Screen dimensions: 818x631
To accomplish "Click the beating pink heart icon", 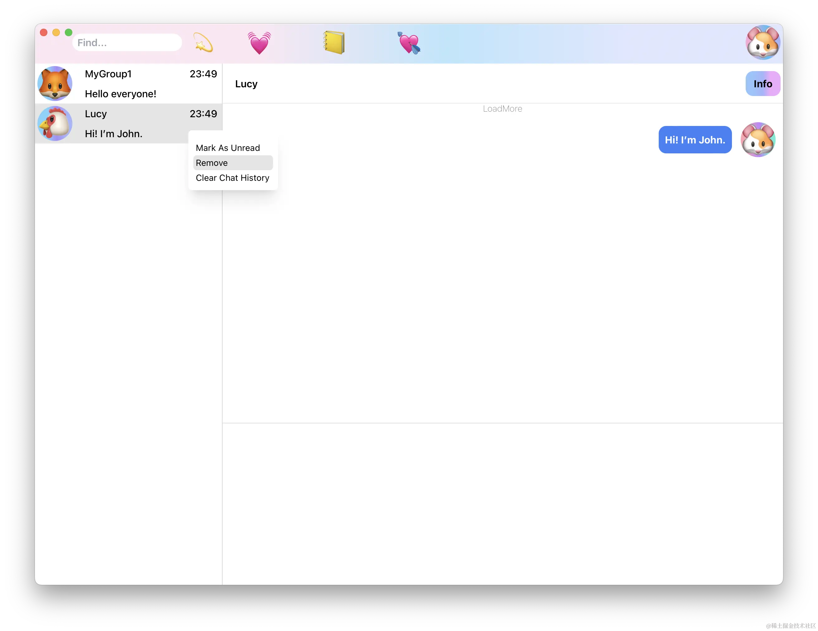I will pos(259,43).
